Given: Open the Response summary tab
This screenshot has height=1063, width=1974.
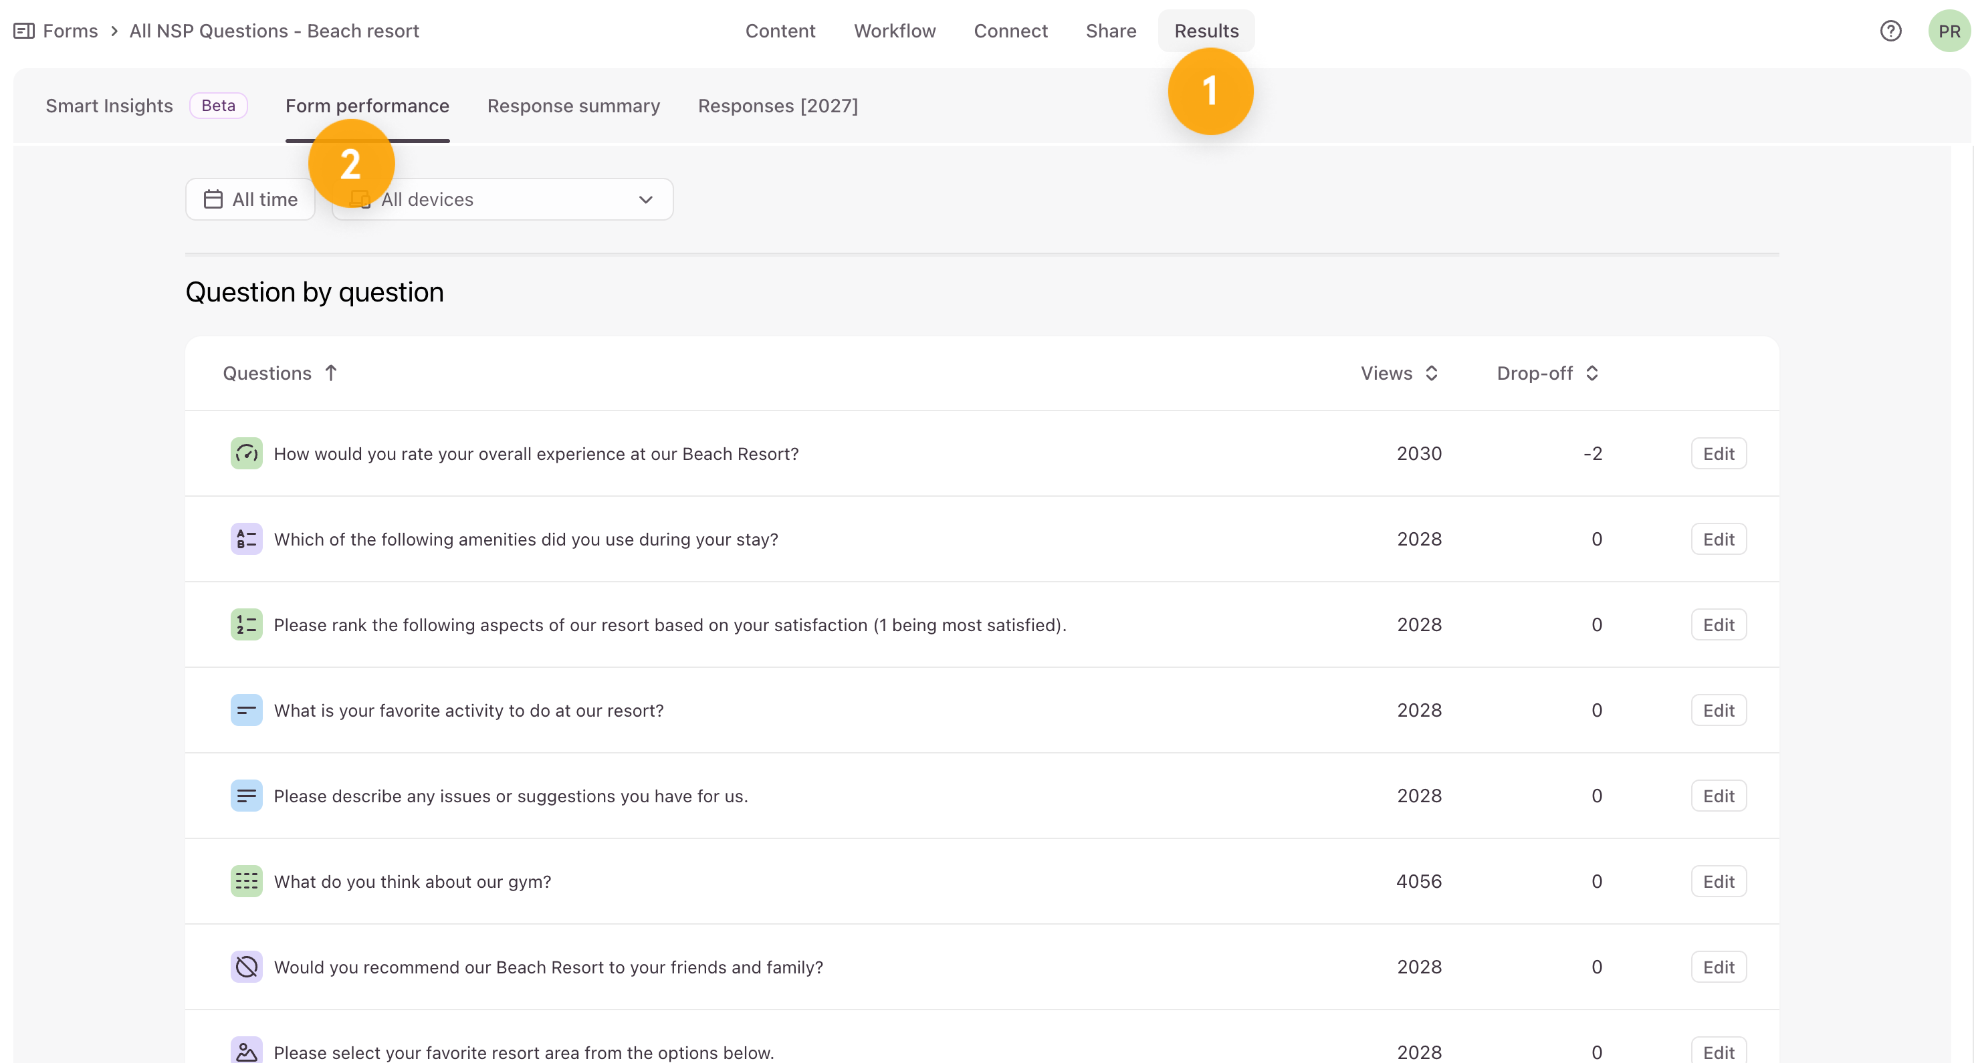Looking at the screenshot, I should (574, 106).
